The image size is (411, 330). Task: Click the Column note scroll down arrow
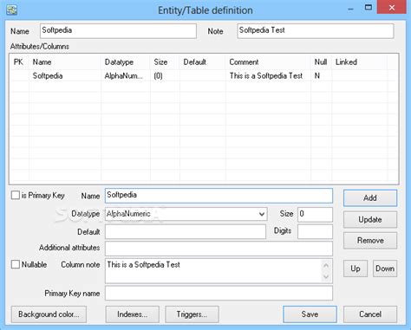[x=326, y=276]
